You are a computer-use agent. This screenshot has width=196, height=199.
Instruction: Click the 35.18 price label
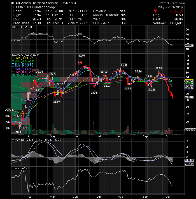(104, 72)
